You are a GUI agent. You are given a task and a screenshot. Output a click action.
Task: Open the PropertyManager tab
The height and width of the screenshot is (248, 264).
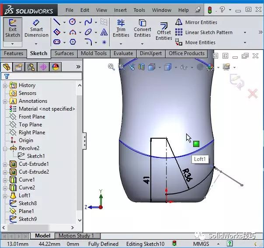(19, 67)
